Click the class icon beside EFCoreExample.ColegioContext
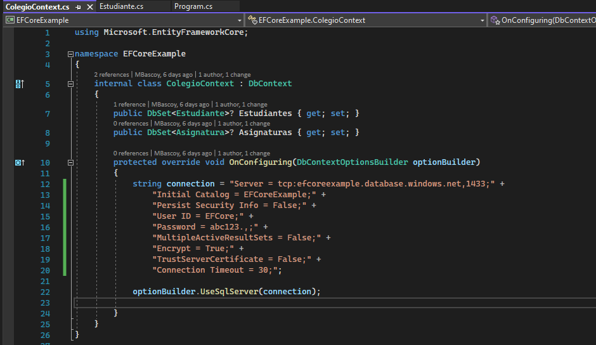Image resolution: width=596 pixels, height=345 pixels. point(253,20)
